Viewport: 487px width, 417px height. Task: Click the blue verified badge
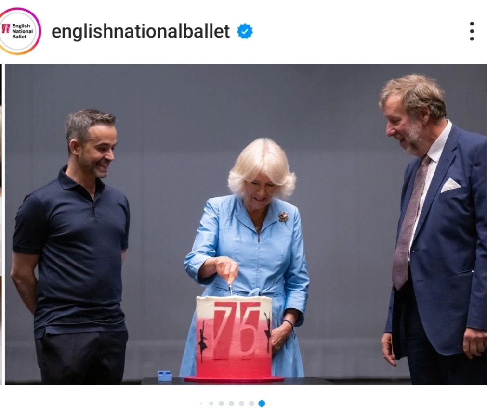(x=245, y=31)
